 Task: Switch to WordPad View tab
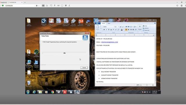(109, 23)
